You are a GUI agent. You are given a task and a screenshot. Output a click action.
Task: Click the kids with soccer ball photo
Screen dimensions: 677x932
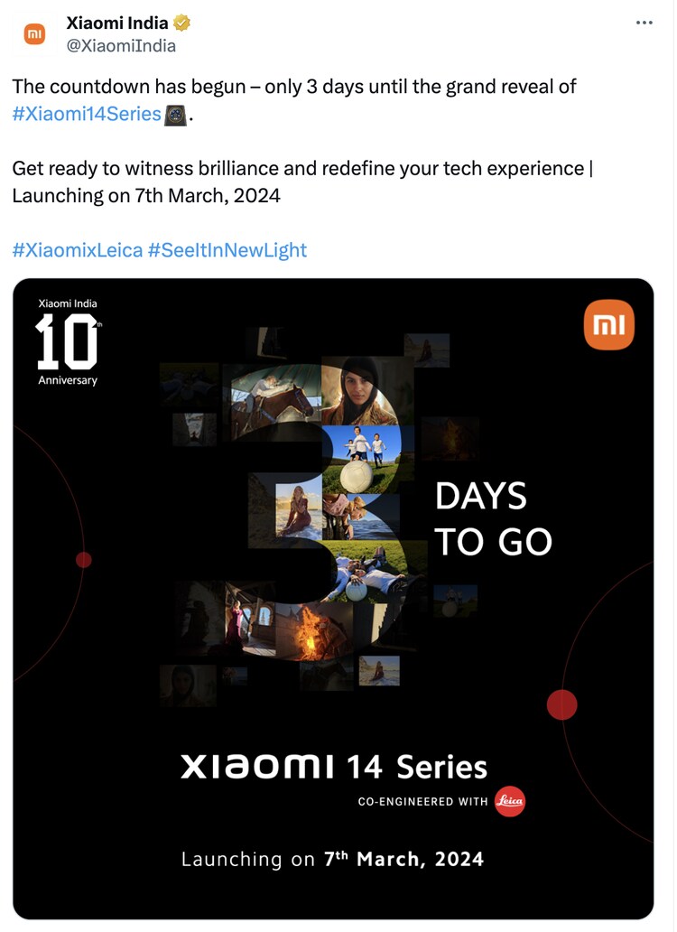[x=360, y=459]
